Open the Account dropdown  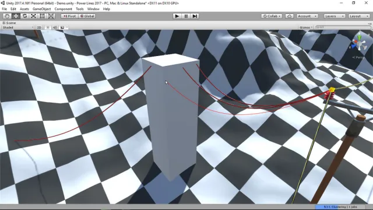click(x=307, y=16)
